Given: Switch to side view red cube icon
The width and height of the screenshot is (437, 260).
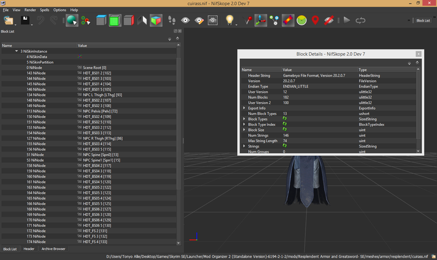Looking at the screenshot, I should pyautogui.click(x=129, y=20).
